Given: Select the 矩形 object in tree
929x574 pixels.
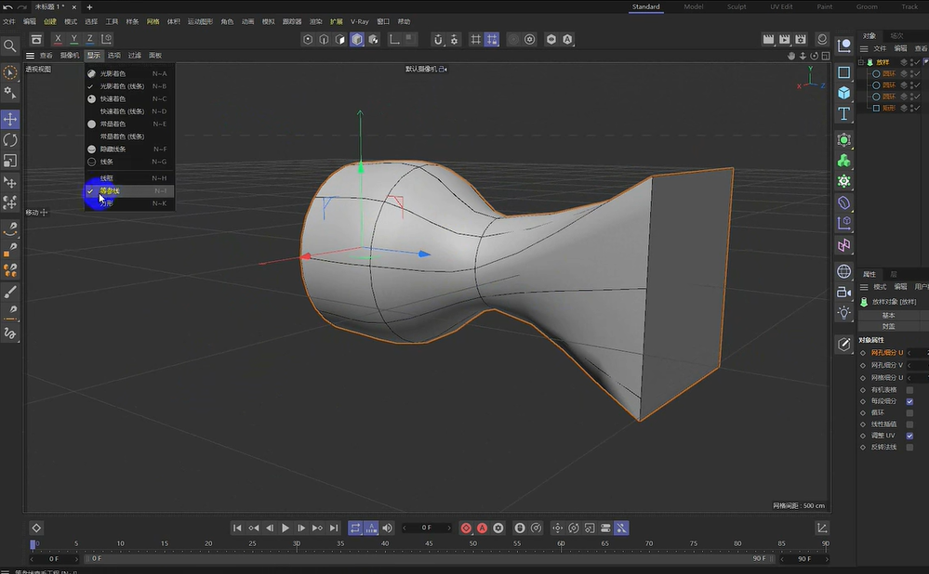Looking at the screenshot, I should click(x=889, y=108).
